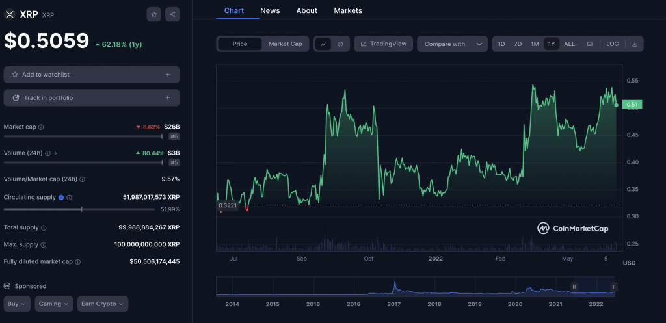
Task: Select the Price chart toggle
Action: tap(239, 44)
